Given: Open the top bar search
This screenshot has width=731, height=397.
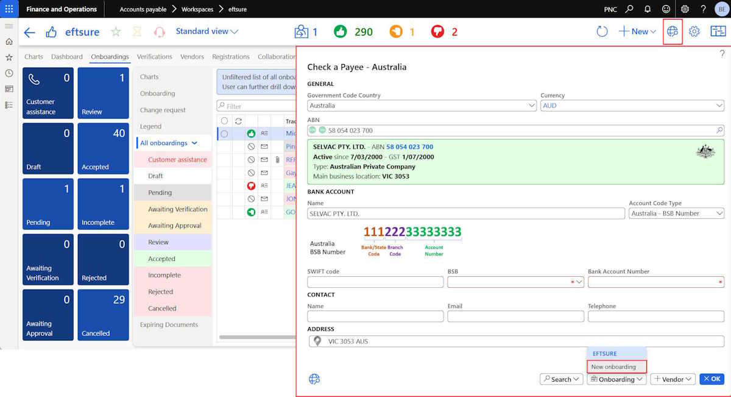Looking at the screenshot, I should click(x=629, y=9).
